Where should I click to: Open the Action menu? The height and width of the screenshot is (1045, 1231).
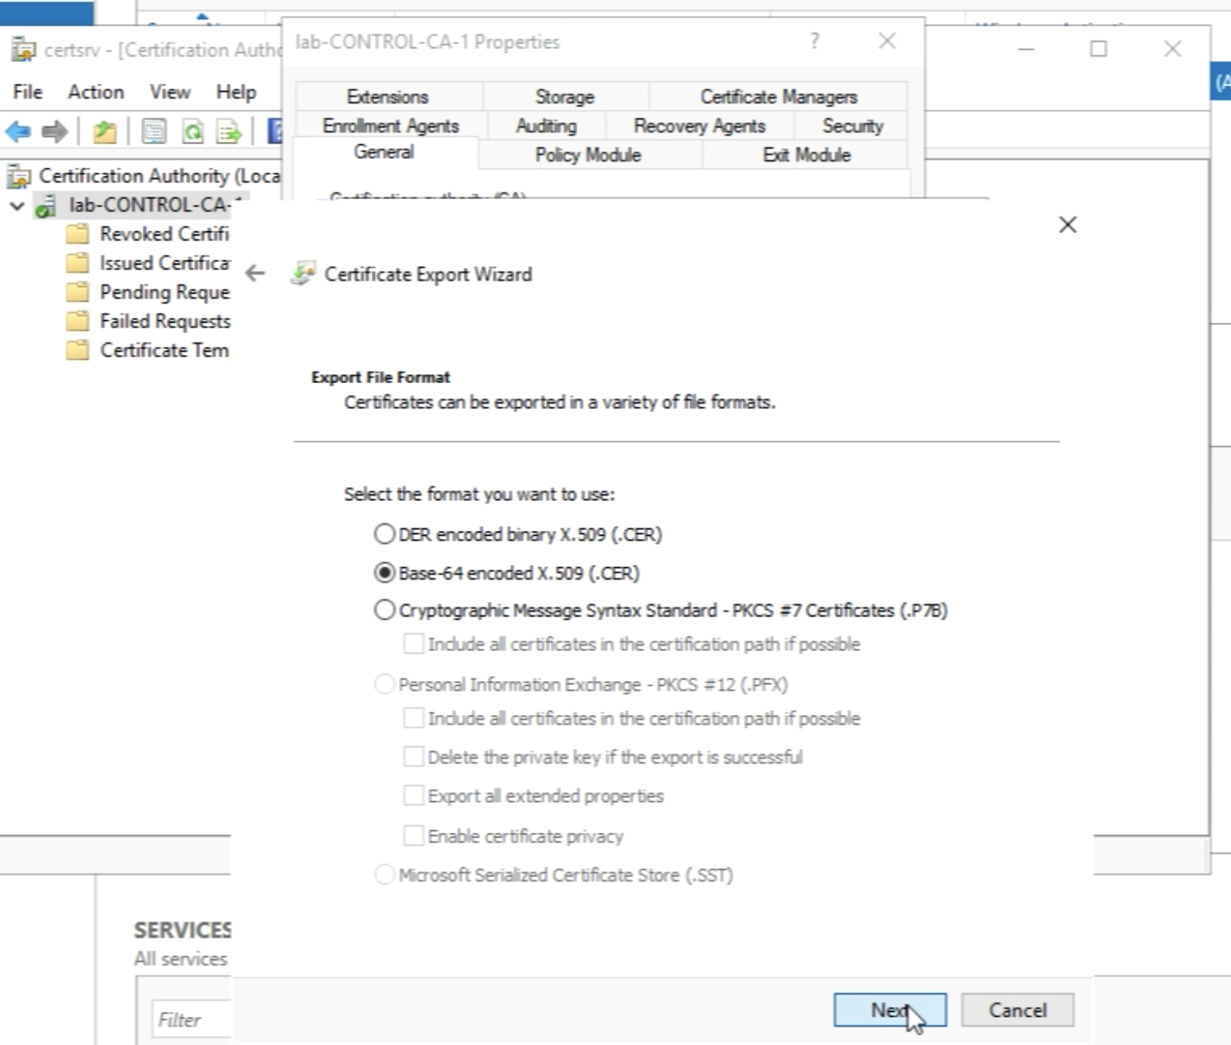[95, 92]
